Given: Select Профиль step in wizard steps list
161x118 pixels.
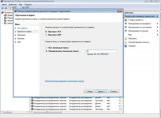Looking at the screenshot, I should pyautogui.click(x=21, y=39).
